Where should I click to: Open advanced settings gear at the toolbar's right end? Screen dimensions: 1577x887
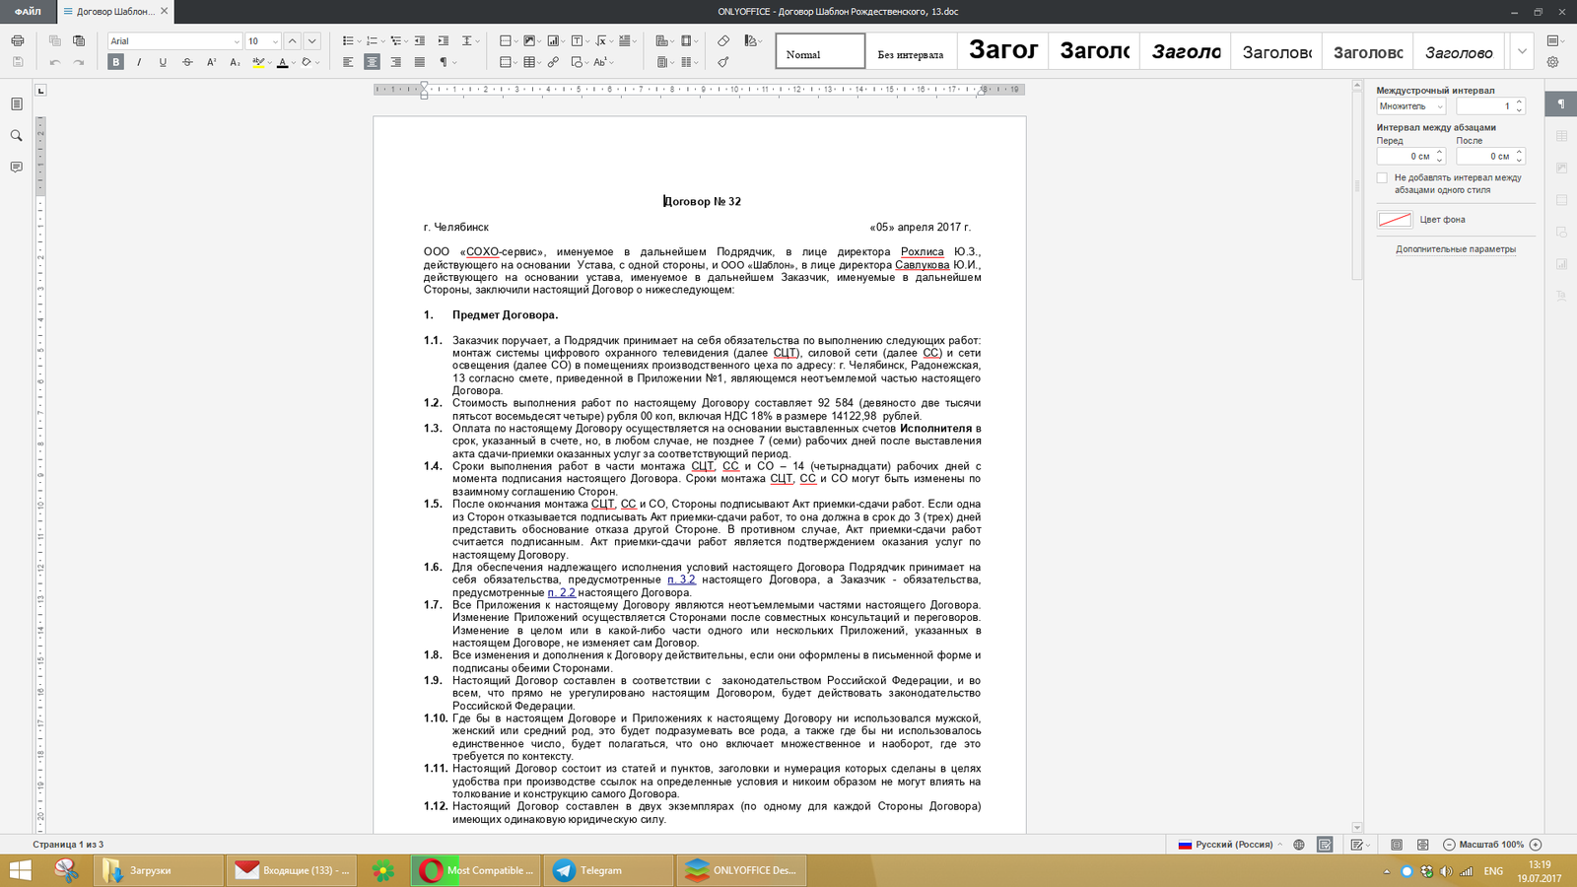[x=1552, y=62]
